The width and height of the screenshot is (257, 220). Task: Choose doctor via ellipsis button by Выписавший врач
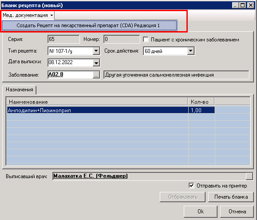(x=249, y=176)
